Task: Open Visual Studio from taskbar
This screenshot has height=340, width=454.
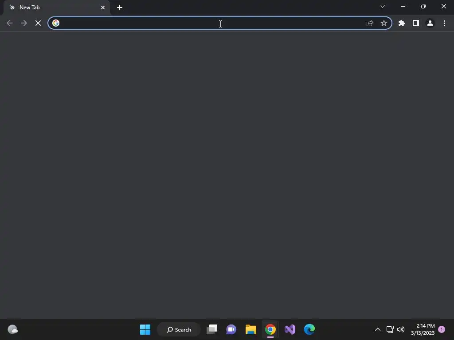Action: 290,329
